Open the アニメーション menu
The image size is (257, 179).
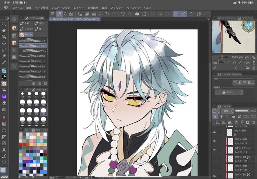(x=61, y=8)
